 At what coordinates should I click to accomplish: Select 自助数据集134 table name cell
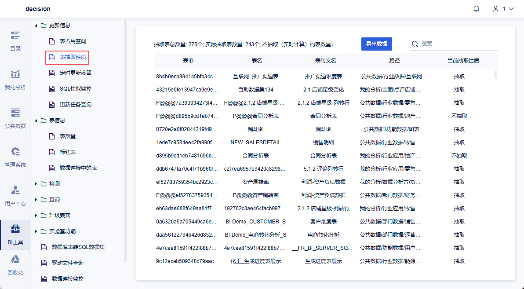[256, 90]
